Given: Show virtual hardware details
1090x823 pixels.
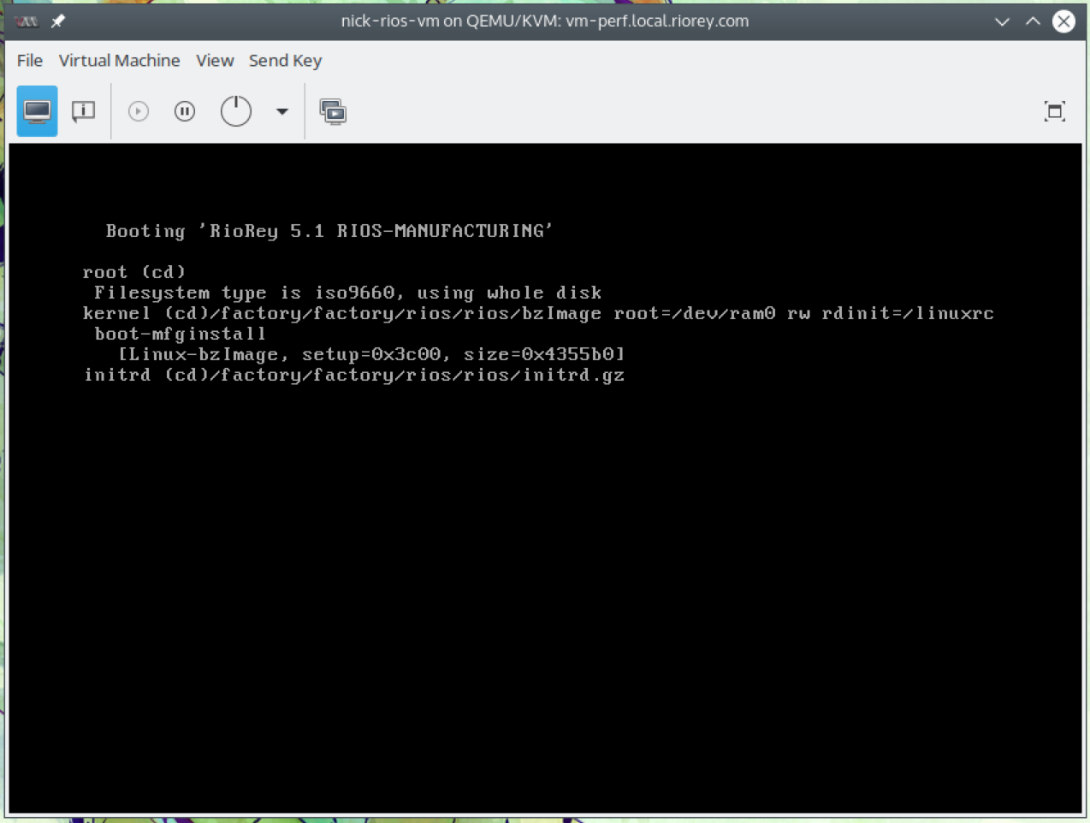Looking at the screenshot, I should point(83,111).
